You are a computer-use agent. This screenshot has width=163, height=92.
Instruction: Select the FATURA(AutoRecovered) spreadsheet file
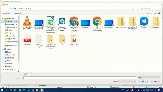[x=50, y=25]
